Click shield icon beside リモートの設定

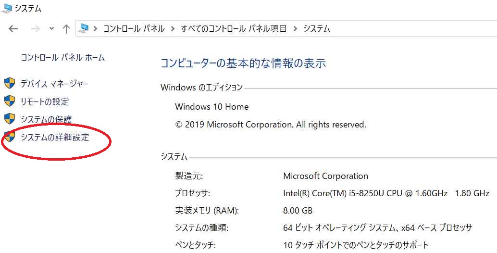(x=10, y=101)
